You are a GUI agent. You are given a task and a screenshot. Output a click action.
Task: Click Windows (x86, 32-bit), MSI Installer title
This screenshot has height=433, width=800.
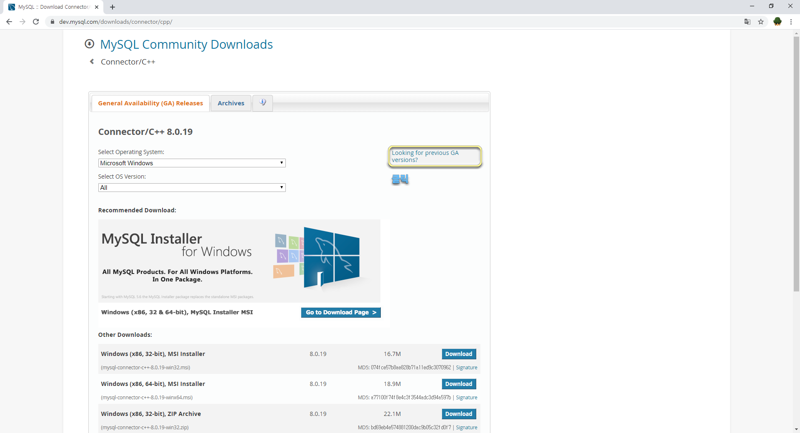point(153,354)
